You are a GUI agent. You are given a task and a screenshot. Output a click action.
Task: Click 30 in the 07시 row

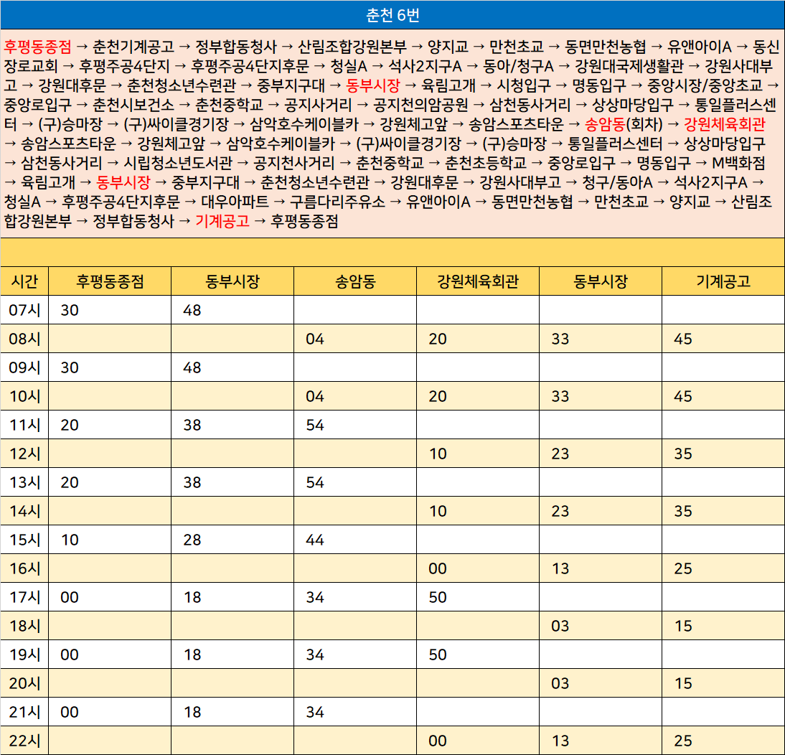pos(70,311)
